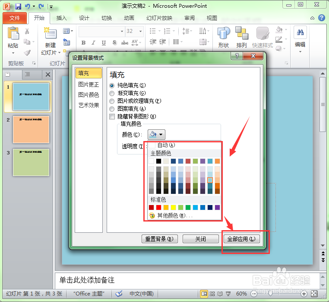Select 图片或纹理填充 radio button
This screenshot has width=329, height=302.
pyautogui.click(x=112, y=101)
